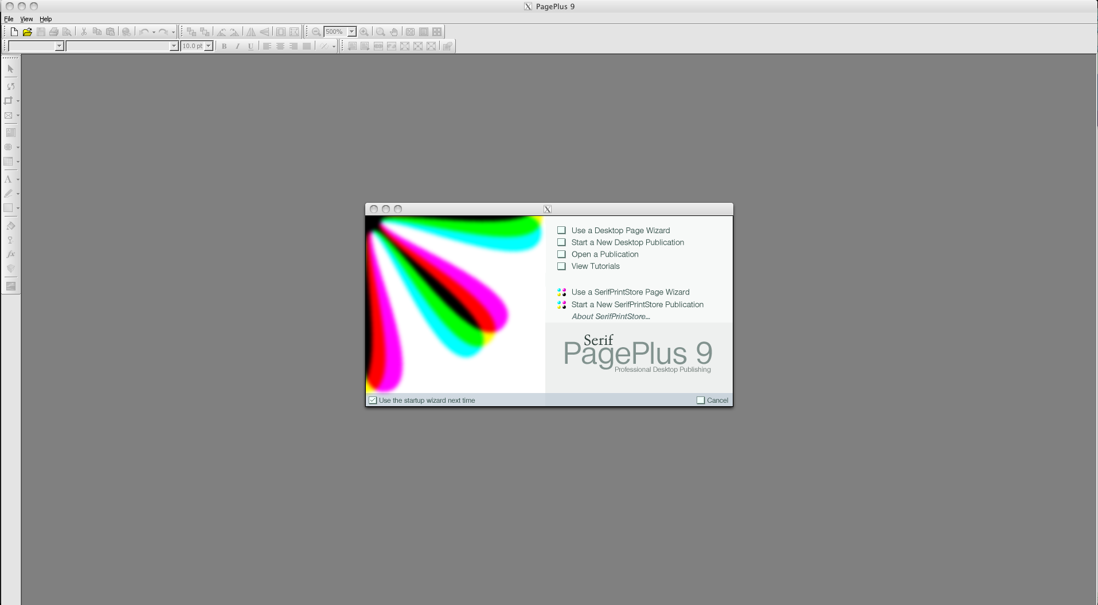Click the Save floppy disk icon
This screenshot has width=1098, height=605.
(x=41, y=32)
